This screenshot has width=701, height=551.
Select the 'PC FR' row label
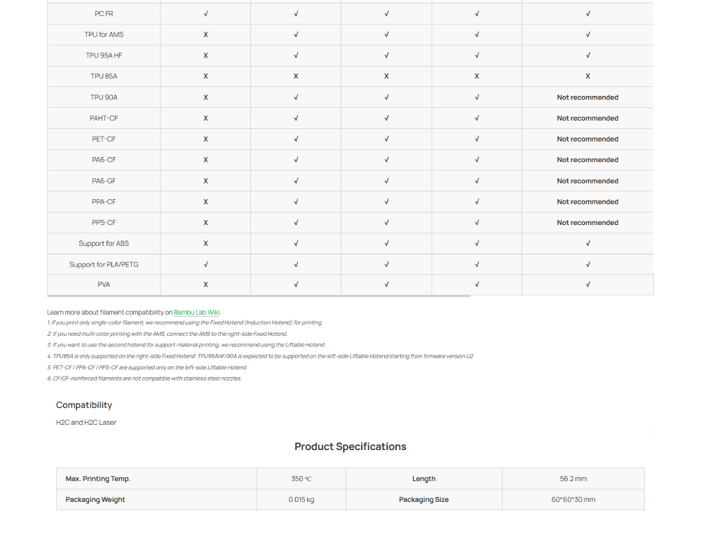(104, 14)
